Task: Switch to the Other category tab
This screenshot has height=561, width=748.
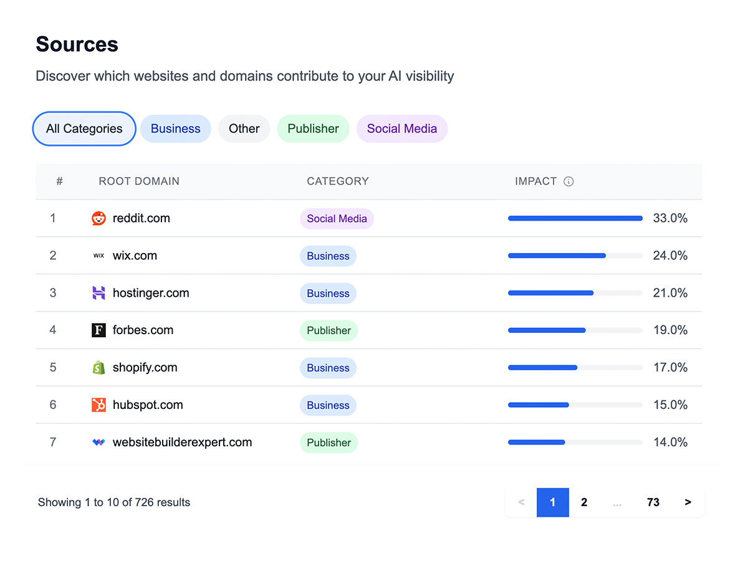Action: [x=244, y=128]
